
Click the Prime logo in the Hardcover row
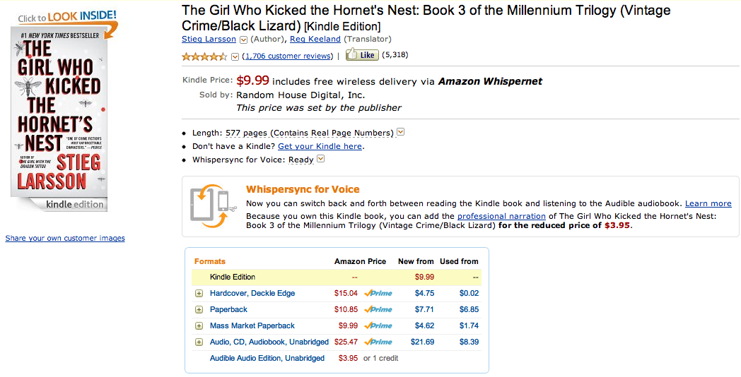pos(378,293)
